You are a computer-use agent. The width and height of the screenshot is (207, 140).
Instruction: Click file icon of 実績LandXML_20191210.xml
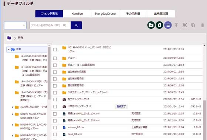click(64, 120)
